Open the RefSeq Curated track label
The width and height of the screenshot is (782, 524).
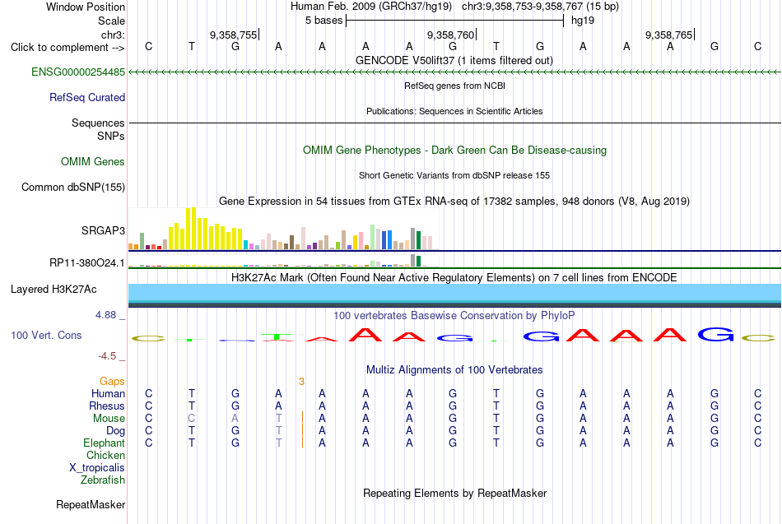[87, 97]
